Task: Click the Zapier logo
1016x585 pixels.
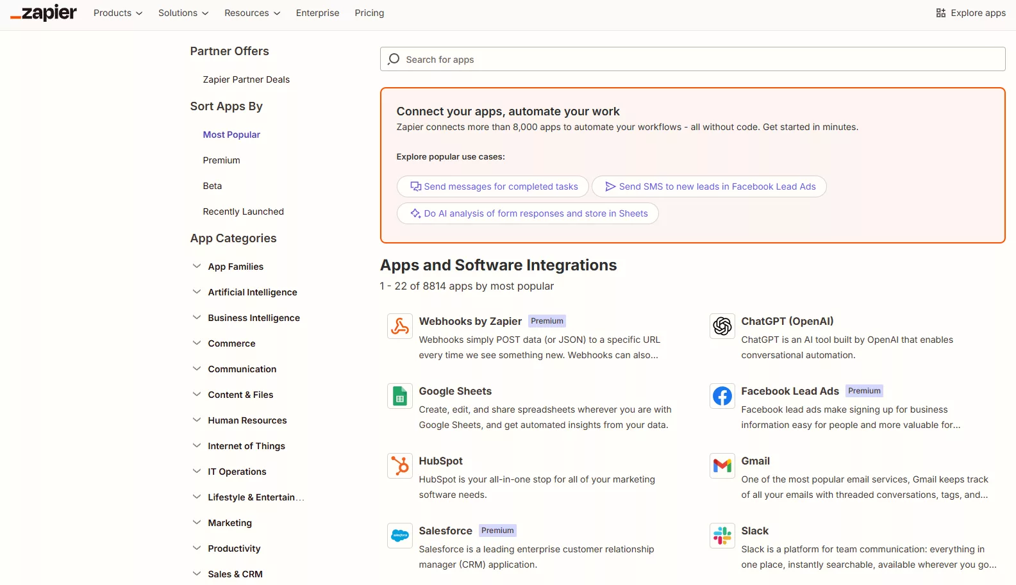Action: pos(44,13)
